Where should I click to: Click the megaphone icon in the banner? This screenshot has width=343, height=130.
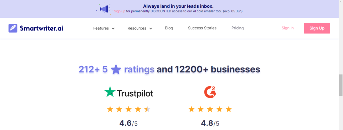pyautogui.click(x=105, y=9)
